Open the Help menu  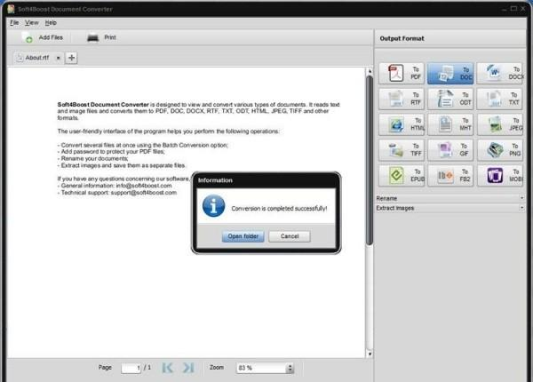51,23
